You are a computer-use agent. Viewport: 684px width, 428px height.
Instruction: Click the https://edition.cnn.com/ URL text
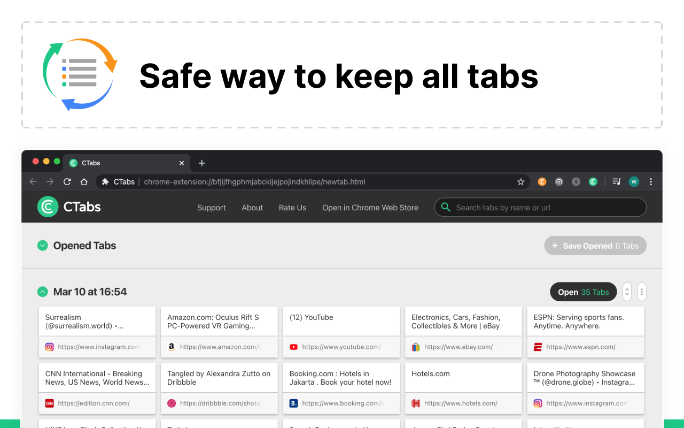(x=94, y=403)
